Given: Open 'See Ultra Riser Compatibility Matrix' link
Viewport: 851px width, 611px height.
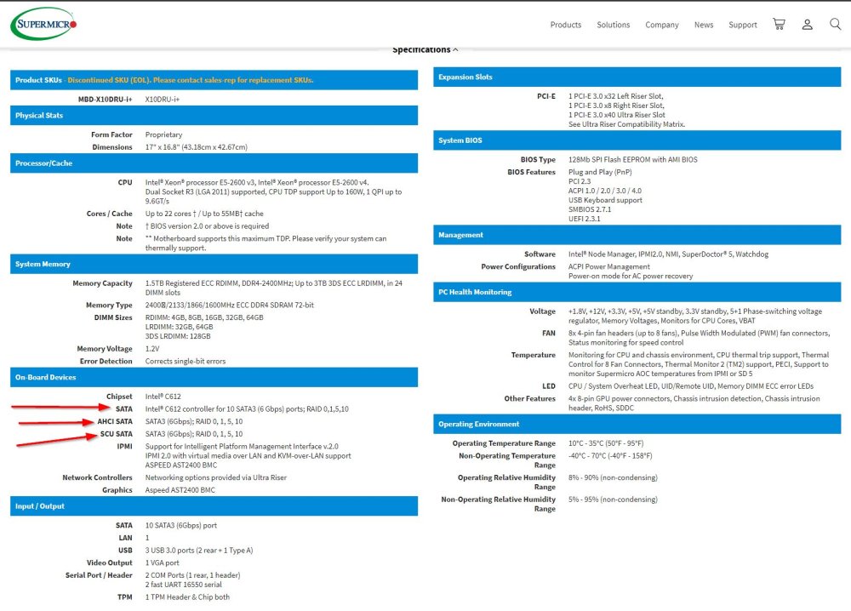Looking at the screenshot, I should (x=626, y=124).
